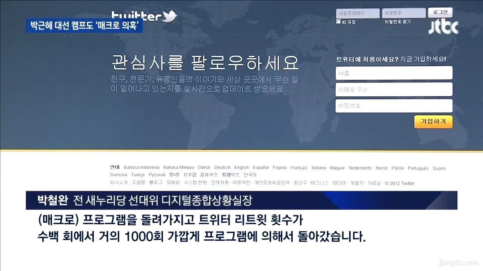Open the 모바일 footer link
The width and height of the screenshot is (483, 271).
pyautogui.click(x=173, y=183)
